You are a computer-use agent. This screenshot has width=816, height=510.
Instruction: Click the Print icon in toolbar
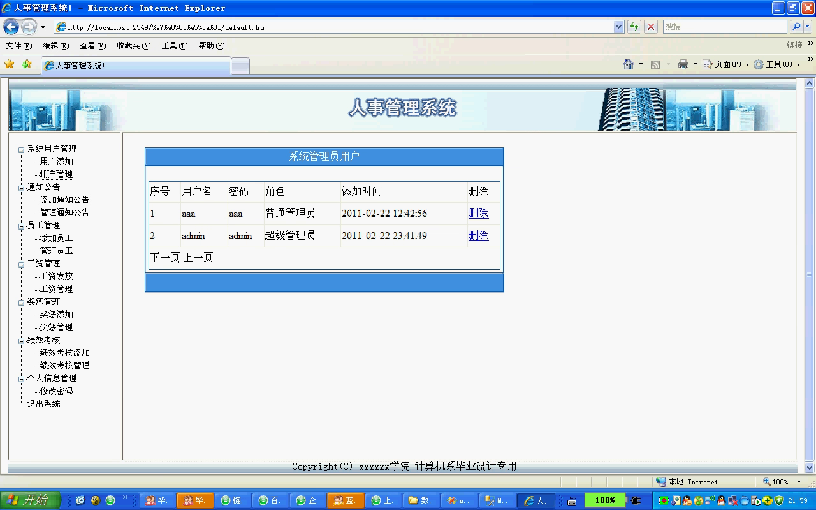[x=683, y=64]
